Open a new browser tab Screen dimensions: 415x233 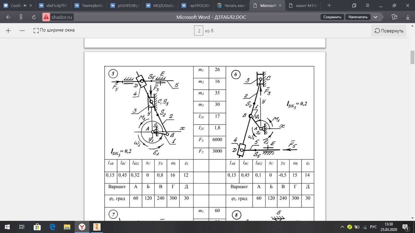click(329, 6)
